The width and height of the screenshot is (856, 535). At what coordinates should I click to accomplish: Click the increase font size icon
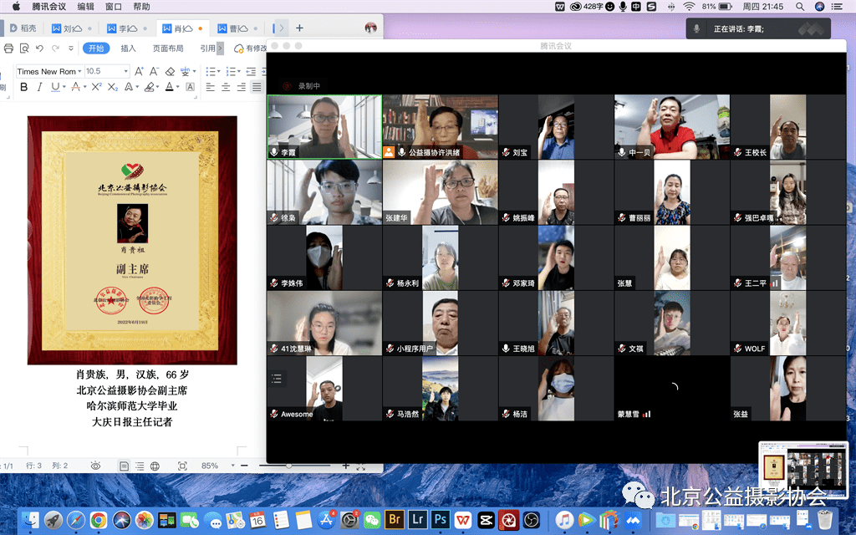coord(138,72)
